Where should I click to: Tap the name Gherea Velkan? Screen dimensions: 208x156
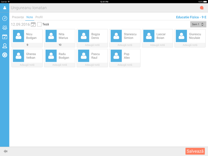pyautogui.click(x=31, y=56)
